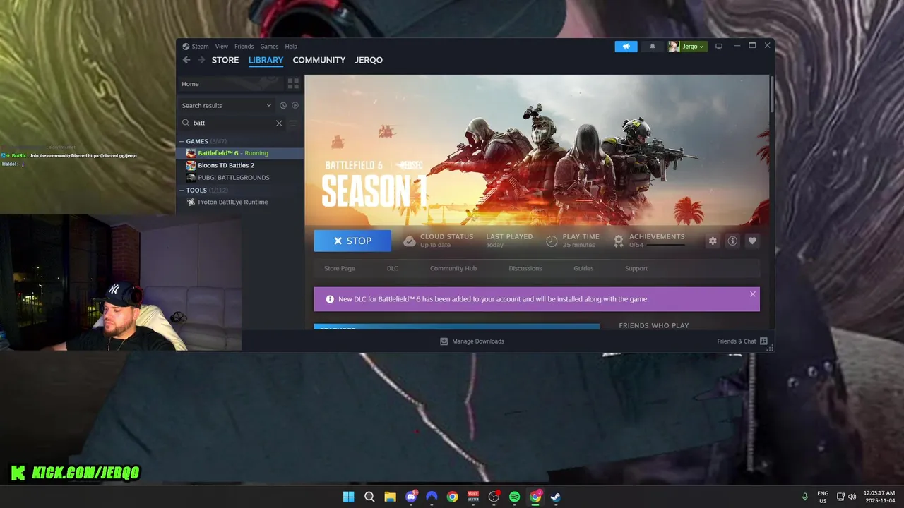Open the Store Page link
This screenshot has width=904, height=508.
pyautogui.click(x=340, y=268)
